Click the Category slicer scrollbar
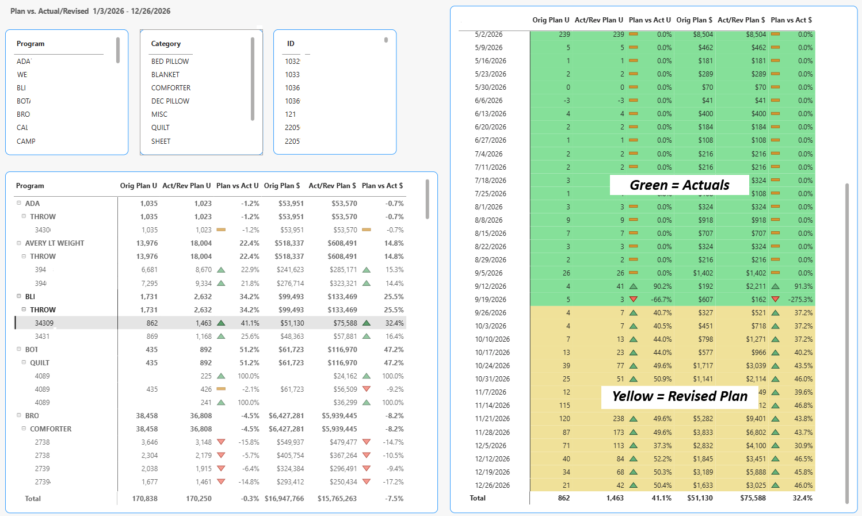Screen dimensions: 862x516 pyautogui.click(x=253, y=79)
